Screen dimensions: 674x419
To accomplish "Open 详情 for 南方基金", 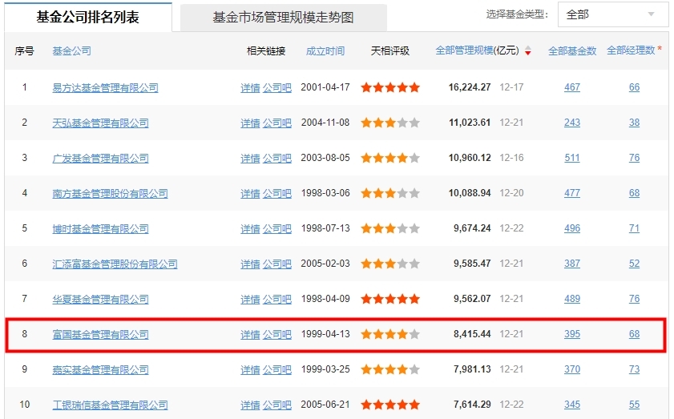I will 250,193.
